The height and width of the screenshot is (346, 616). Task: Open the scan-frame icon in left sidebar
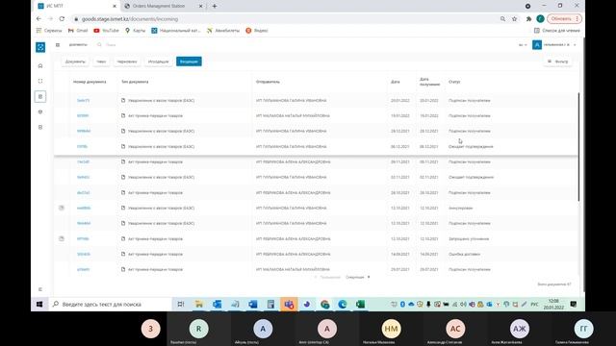point(40,81)
